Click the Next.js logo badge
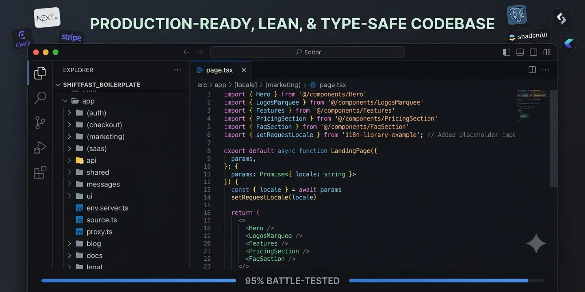585x292 pixels. click(47, 18)
